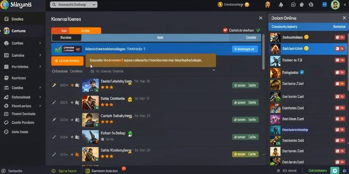
Task: Click the 'Fotonaloat' sidebar icon
Action: (x=6, y=97)
